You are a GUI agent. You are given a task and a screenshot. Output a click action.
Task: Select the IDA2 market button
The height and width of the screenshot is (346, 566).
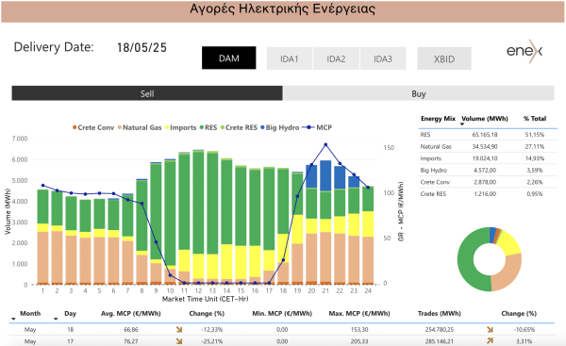(336, 58)
